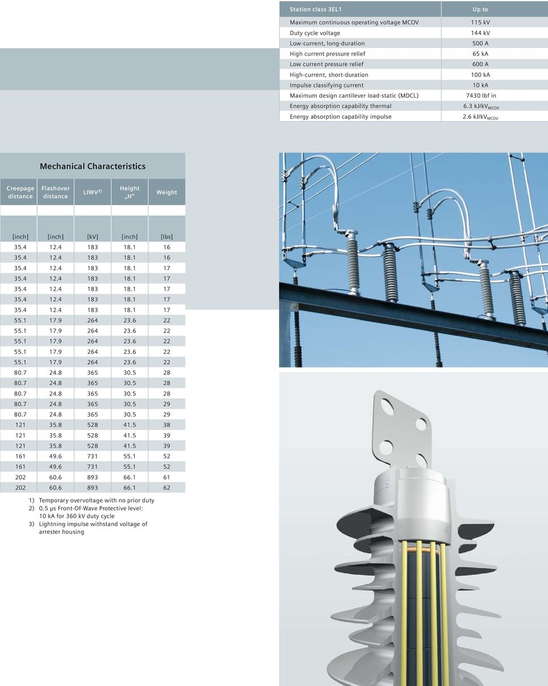548x686 pixels.
Task: Select 'Impulse classifying current' label
Action: 327,85
